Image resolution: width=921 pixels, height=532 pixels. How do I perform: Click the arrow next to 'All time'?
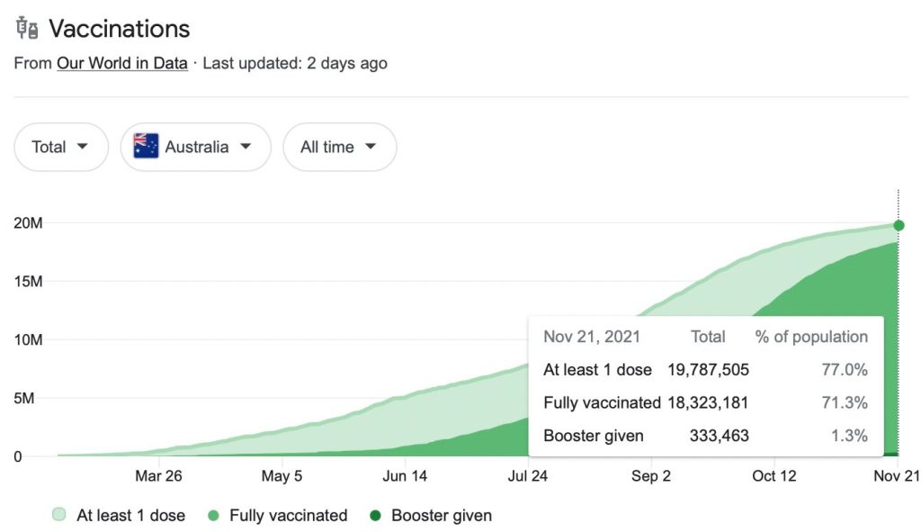(x=370, y=147)
